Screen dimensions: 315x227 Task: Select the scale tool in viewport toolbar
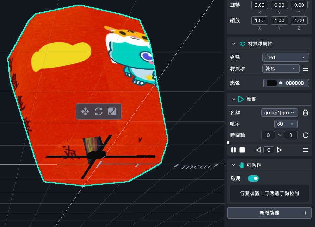click(x=112, y=112)
